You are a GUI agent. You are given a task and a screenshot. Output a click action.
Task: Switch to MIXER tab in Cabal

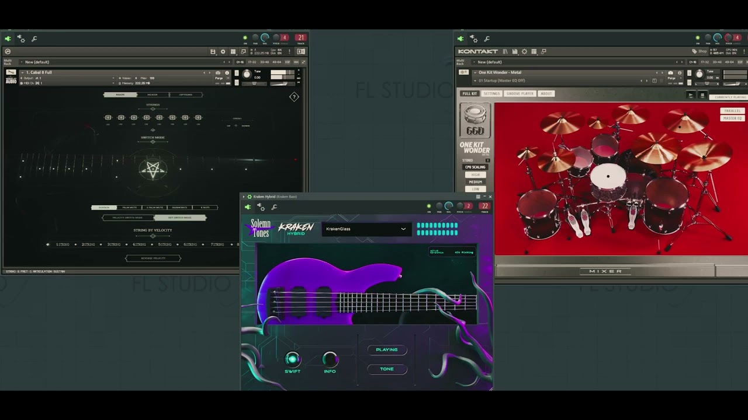[153, 94]
